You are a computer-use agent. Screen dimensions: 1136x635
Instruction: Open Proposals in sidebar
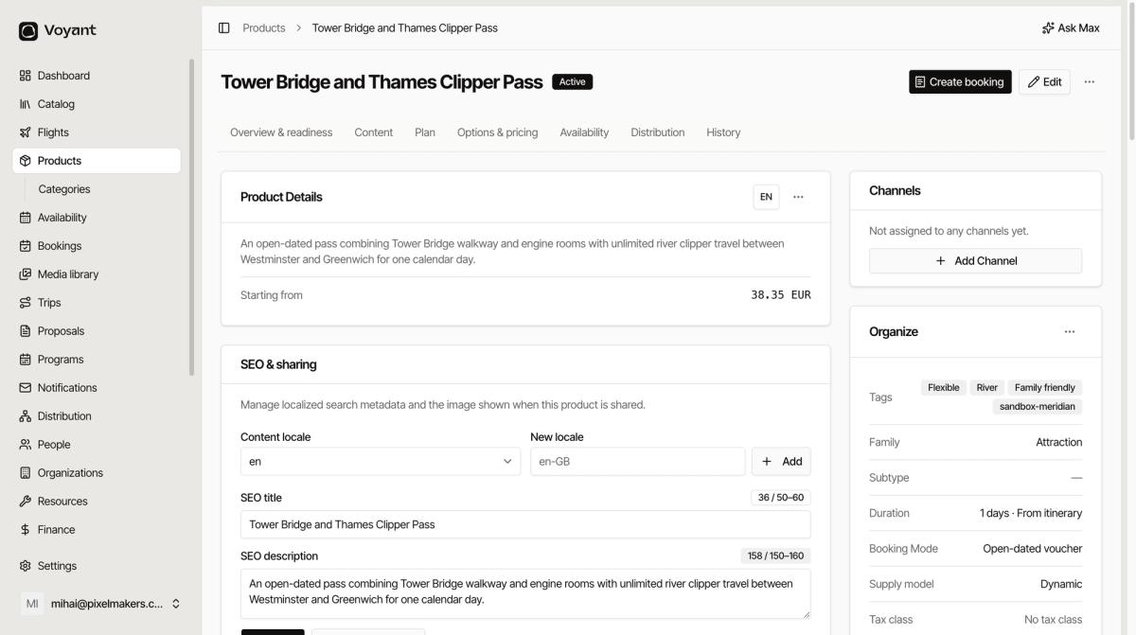click(x=97, y=331)
